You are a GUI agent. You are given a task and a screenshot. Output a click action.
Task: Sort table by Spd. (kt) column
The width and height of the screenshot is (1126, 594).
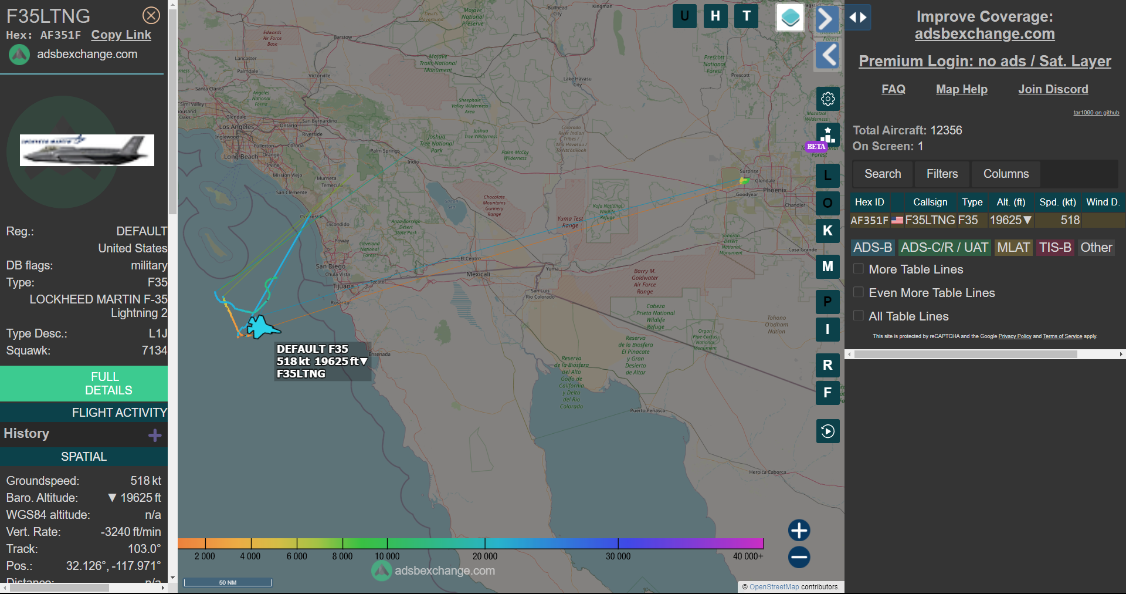[x=1057, y=202]
